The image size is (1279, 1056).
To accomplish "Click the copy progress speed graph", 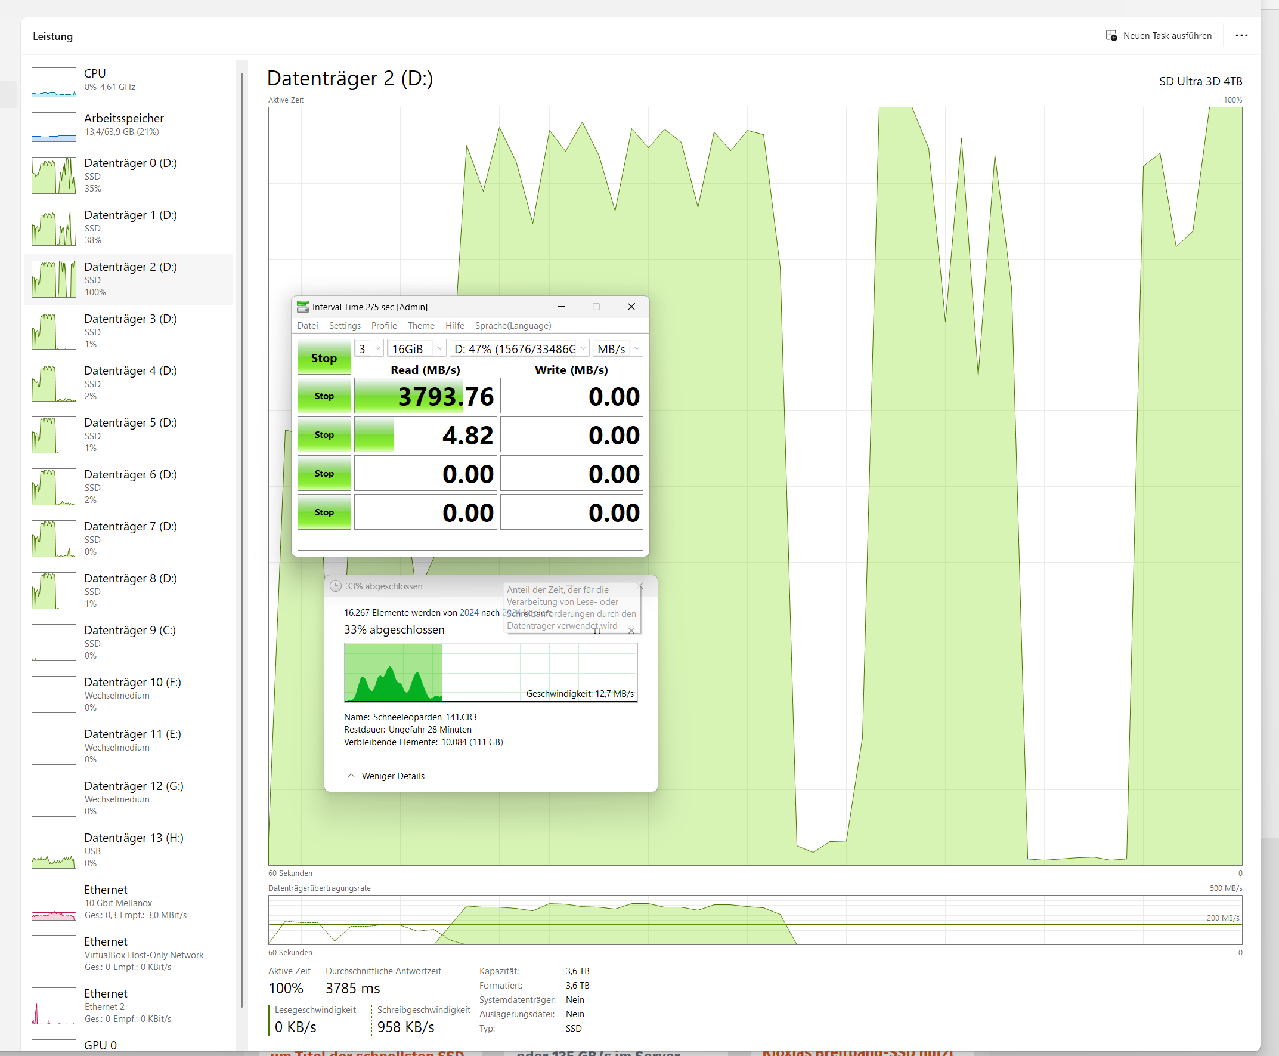I will click(x=490, y=672).
